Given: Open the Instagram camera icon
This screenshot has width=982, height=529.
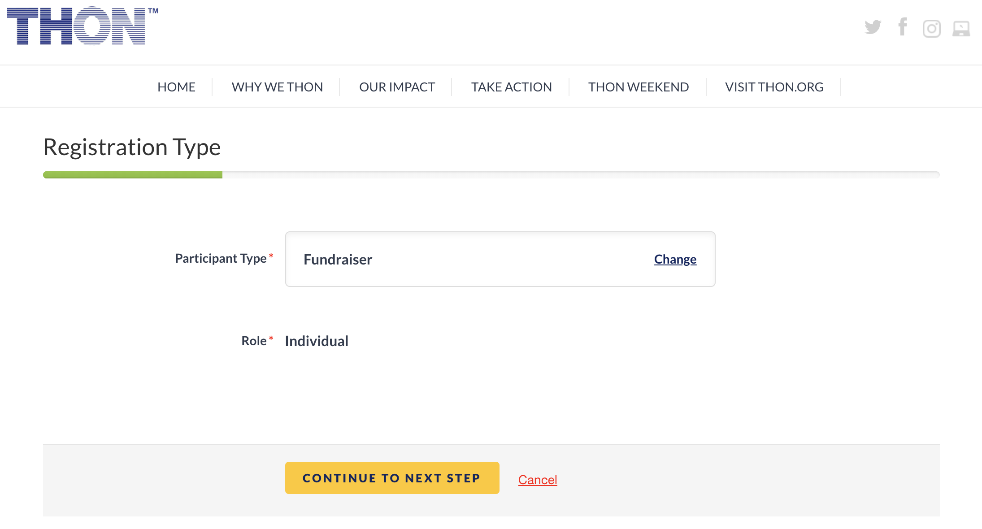Looking at the screenshot, I should 931,29.
